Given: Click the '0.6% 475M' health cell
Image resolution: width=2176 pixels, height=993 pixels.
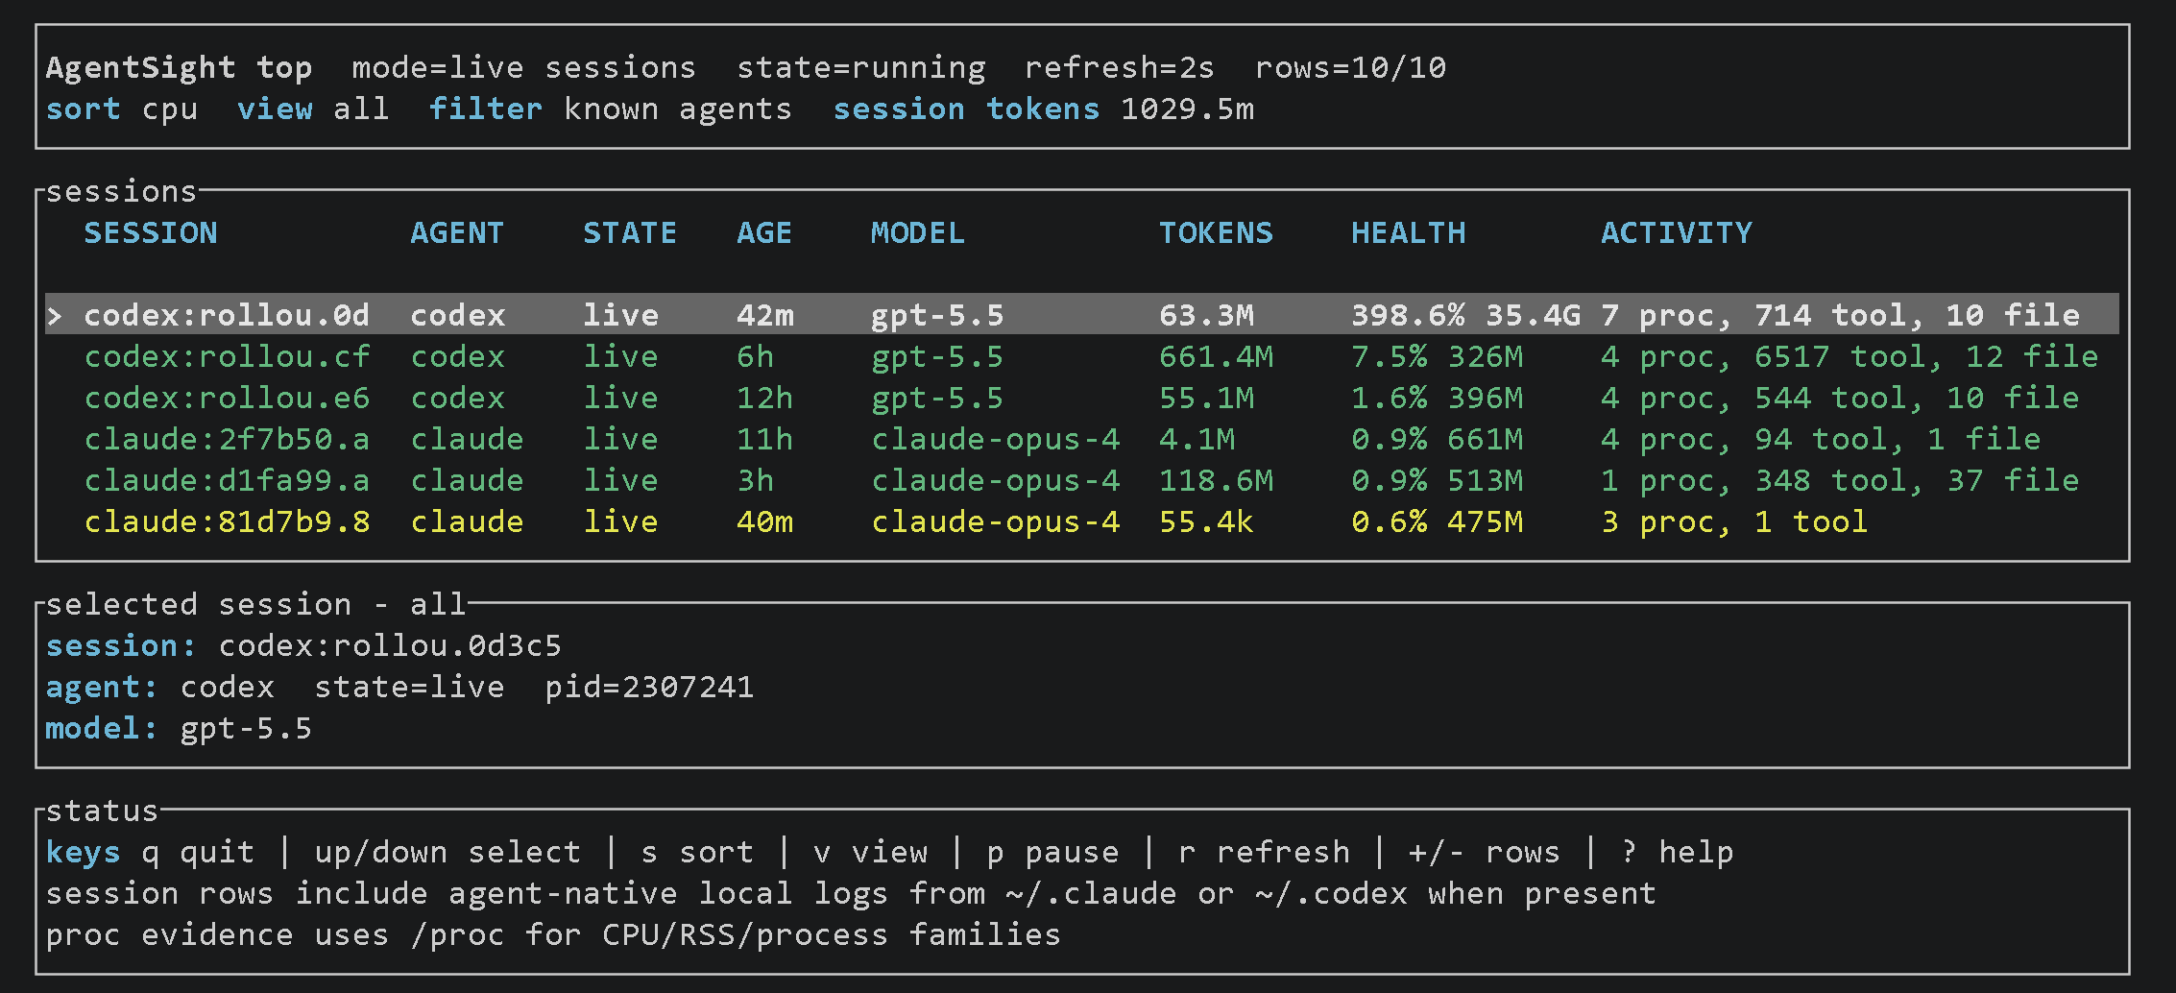Looking at the screenshot, I should point(1437,521).
